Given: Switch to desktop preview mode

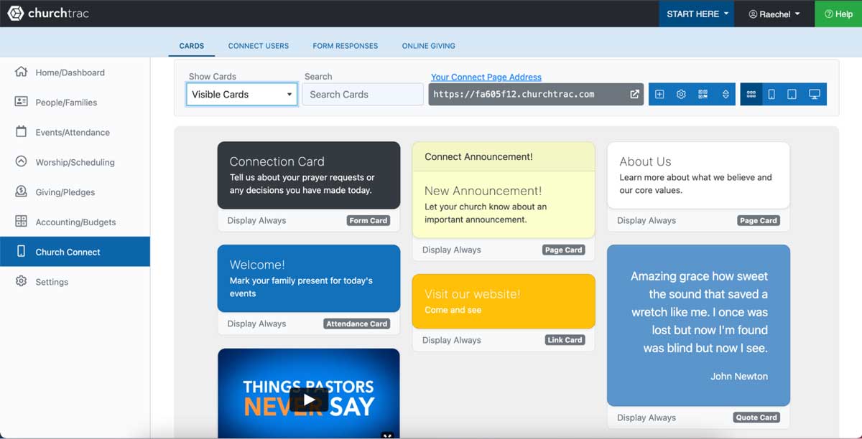Looking at the screenshot, I should tap(814, 94).
